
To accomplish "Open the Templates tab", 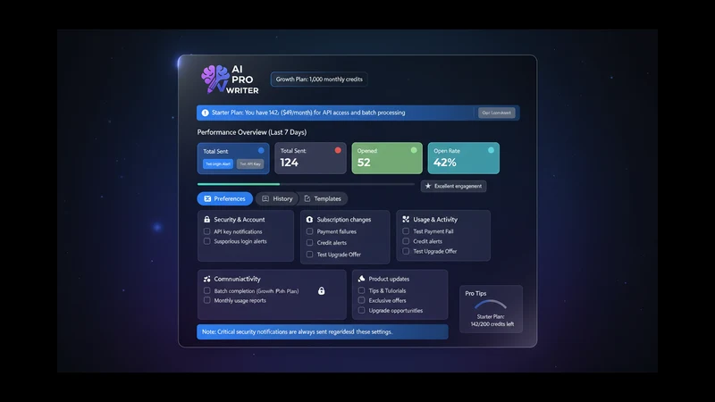I will click(323, 198).
